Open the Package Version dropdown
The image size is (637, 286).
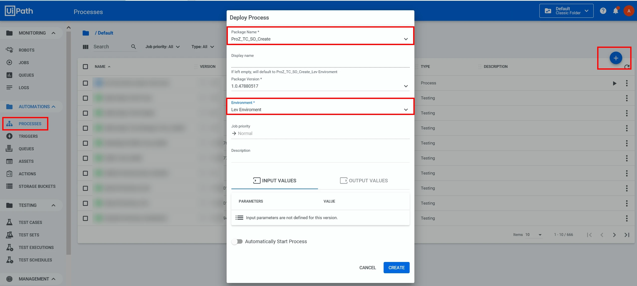pos(320,84)
